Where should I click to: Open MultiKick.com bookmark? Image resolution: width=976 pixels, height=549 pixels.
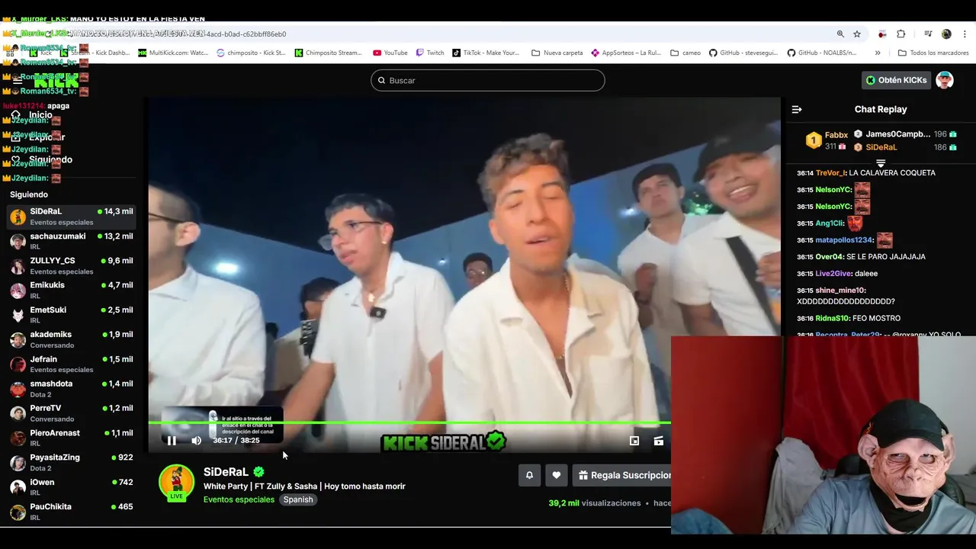pos(173,53)
